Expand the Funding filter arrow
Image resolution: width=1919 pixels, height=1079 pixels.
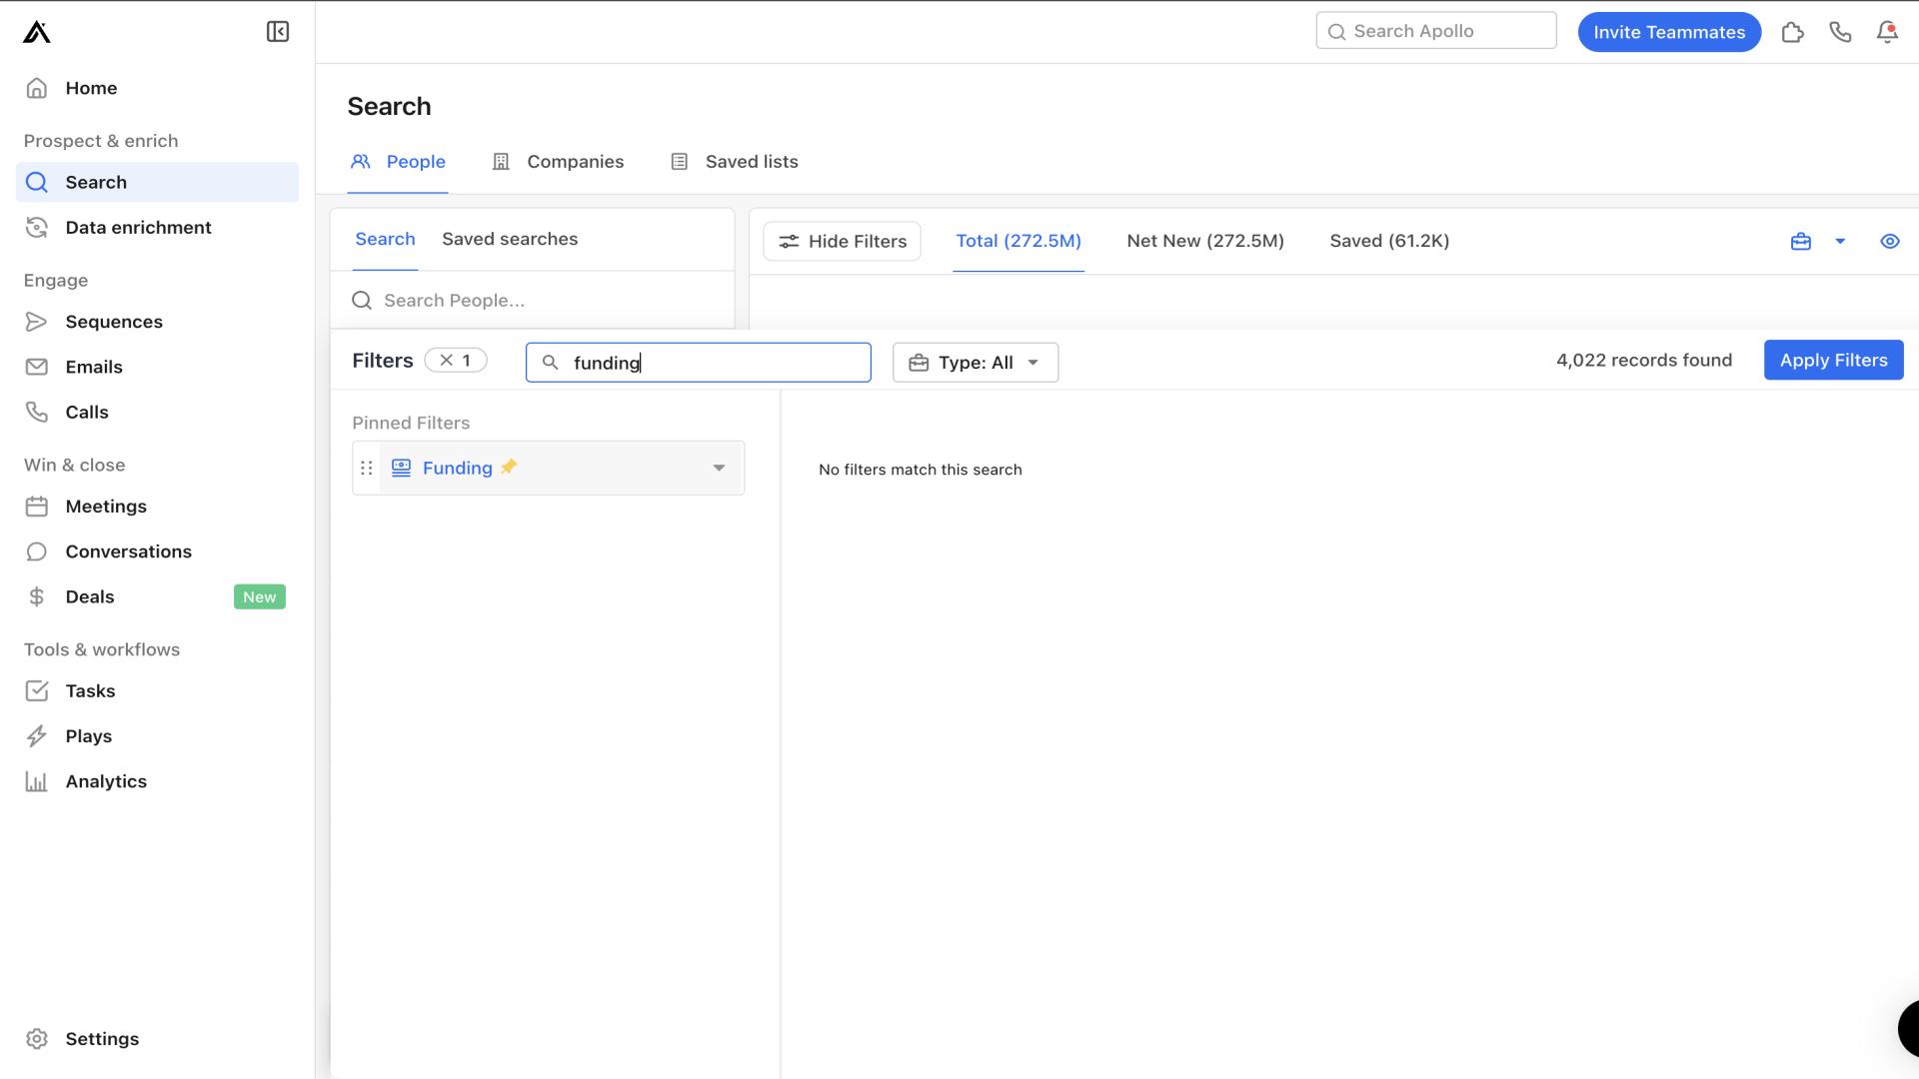tap(719, 469)
